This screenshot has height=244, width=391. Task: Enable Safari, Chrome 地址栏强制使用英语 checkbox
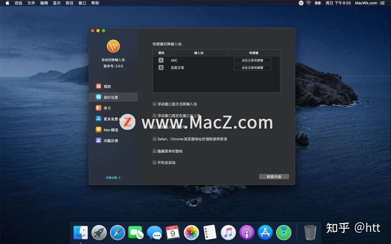click(154, 139)
